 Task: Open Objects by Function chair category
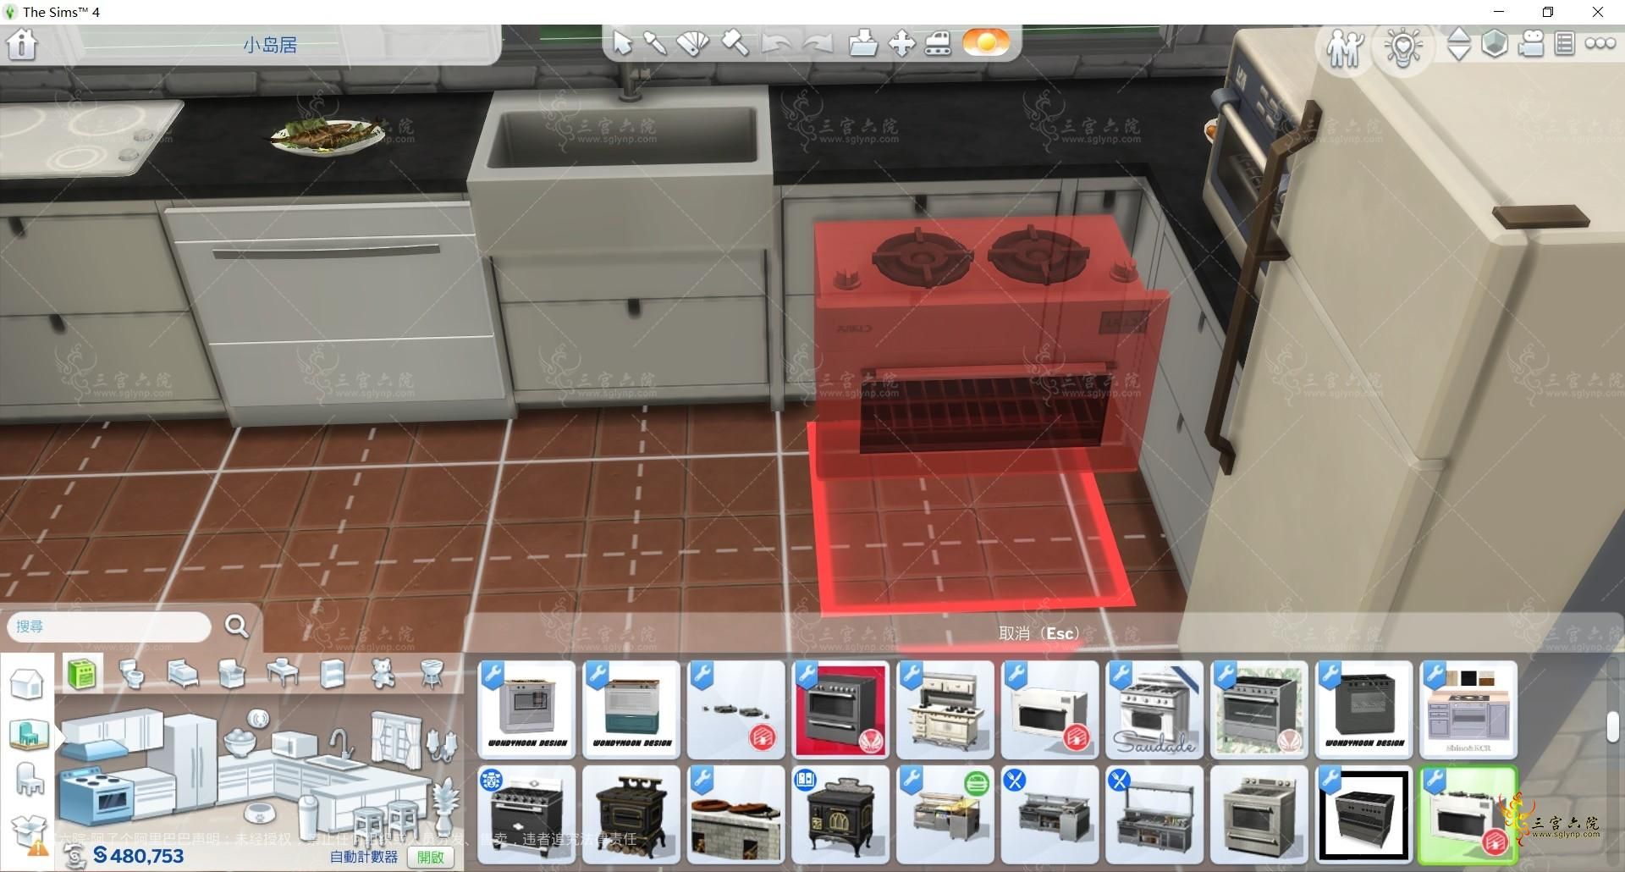(30, 779)
